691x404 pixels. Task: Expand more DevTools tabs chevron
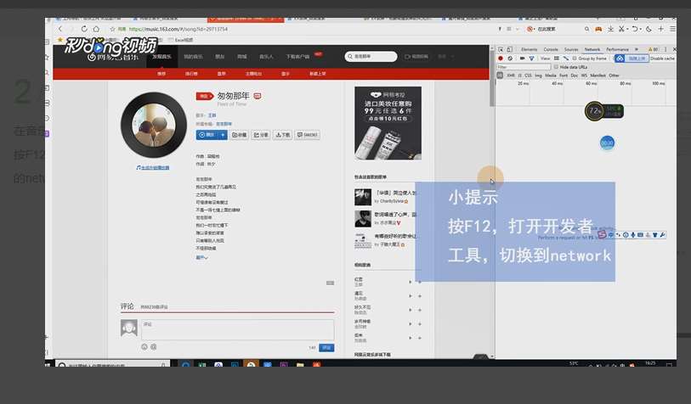(637, 49)
